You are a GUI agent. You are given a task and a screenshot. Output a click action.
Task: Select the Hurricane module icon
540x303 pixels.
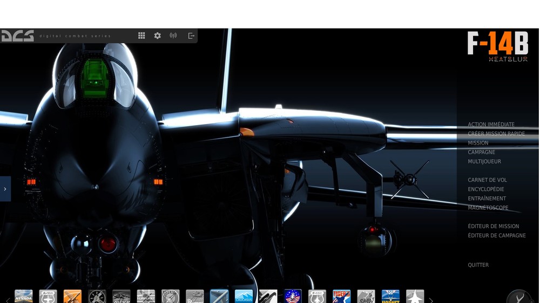pos(146,296)
